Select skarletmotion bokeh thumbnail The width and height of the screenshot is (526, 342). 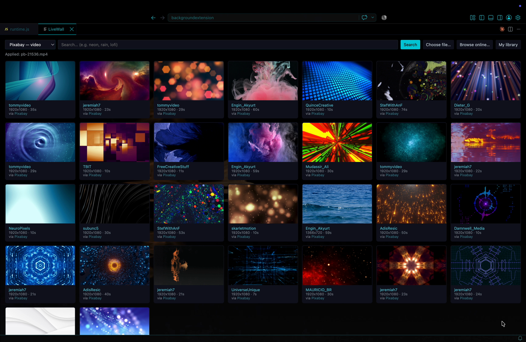[x=263, y=204]
